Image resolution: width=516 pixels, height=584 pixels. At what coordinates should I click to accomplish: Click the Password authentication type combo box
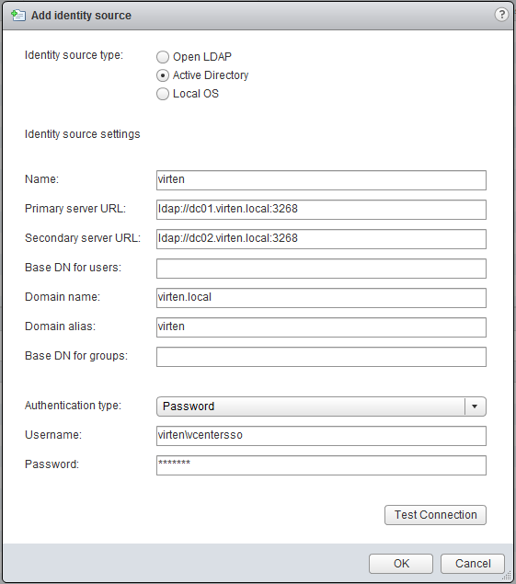[321, 407]
